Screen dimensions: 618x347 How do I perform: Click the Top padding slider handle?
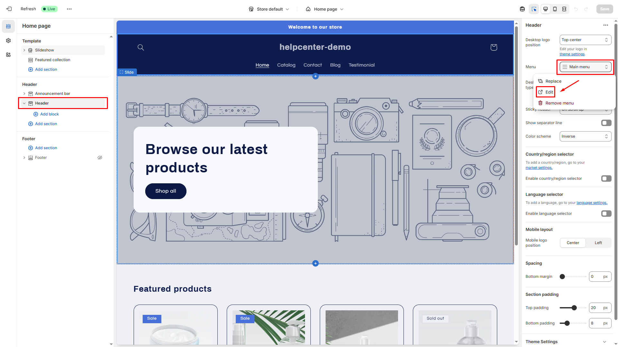(574, 308)
